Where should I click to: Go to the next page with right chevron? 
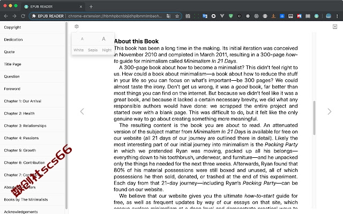(330, 111)
